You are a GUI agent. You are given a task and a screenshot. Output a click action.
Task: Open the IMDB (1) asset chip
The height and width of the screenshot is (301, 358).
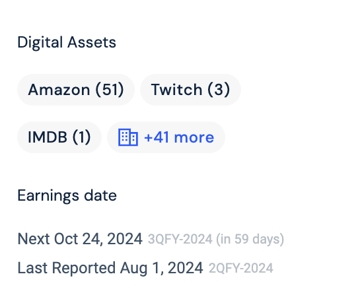(59, 137)
